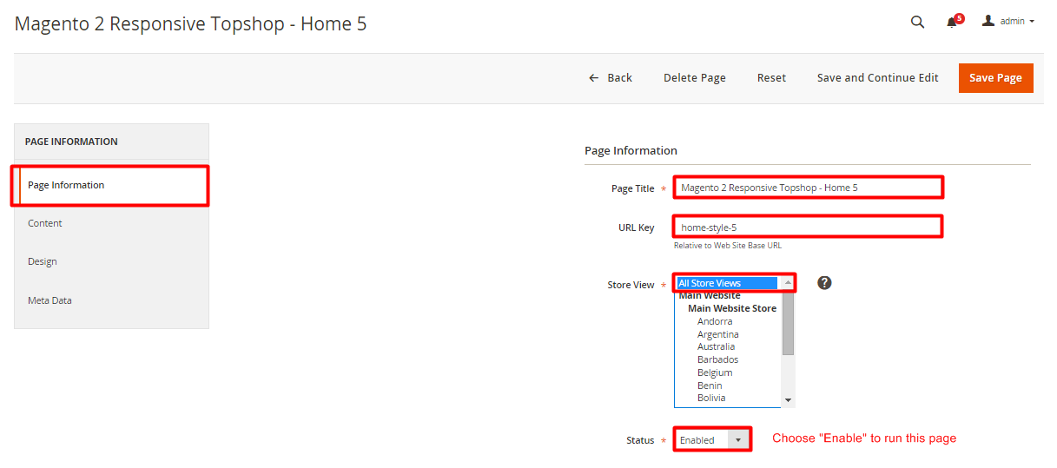Select Benin in Store View list
The width and height of the screenshot is (1057, 468).
[x=710, y=386]
